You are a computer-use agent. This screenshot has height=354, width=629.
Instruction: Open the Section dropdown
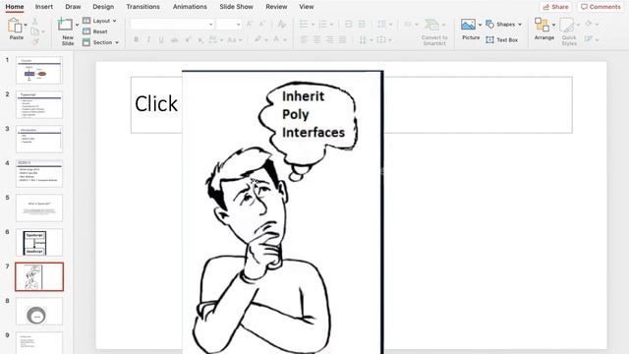[100, 42]
